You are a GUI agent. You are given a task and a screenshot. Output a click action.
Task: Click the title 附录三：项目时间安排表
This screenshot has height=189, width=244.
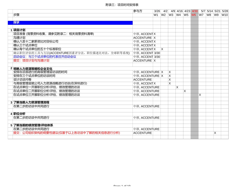pyautogui.click(x=122, y=5)
